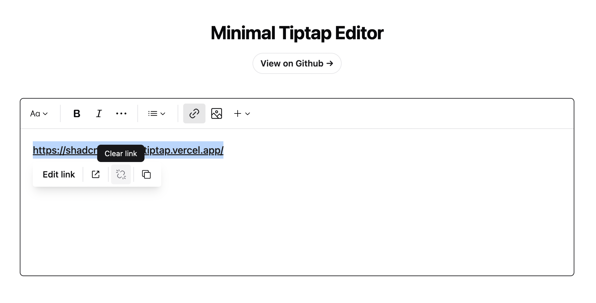Viewport: 596px width, 303px height.
Task: Click the Minimal Tiptap Editor heading
Action: tap(296, 32)
